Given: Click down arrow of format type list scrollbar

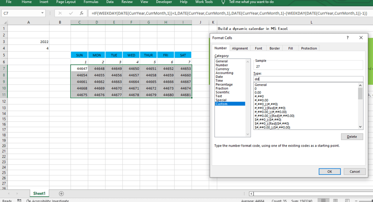Looking at the screenshot, I should (360, 127).
